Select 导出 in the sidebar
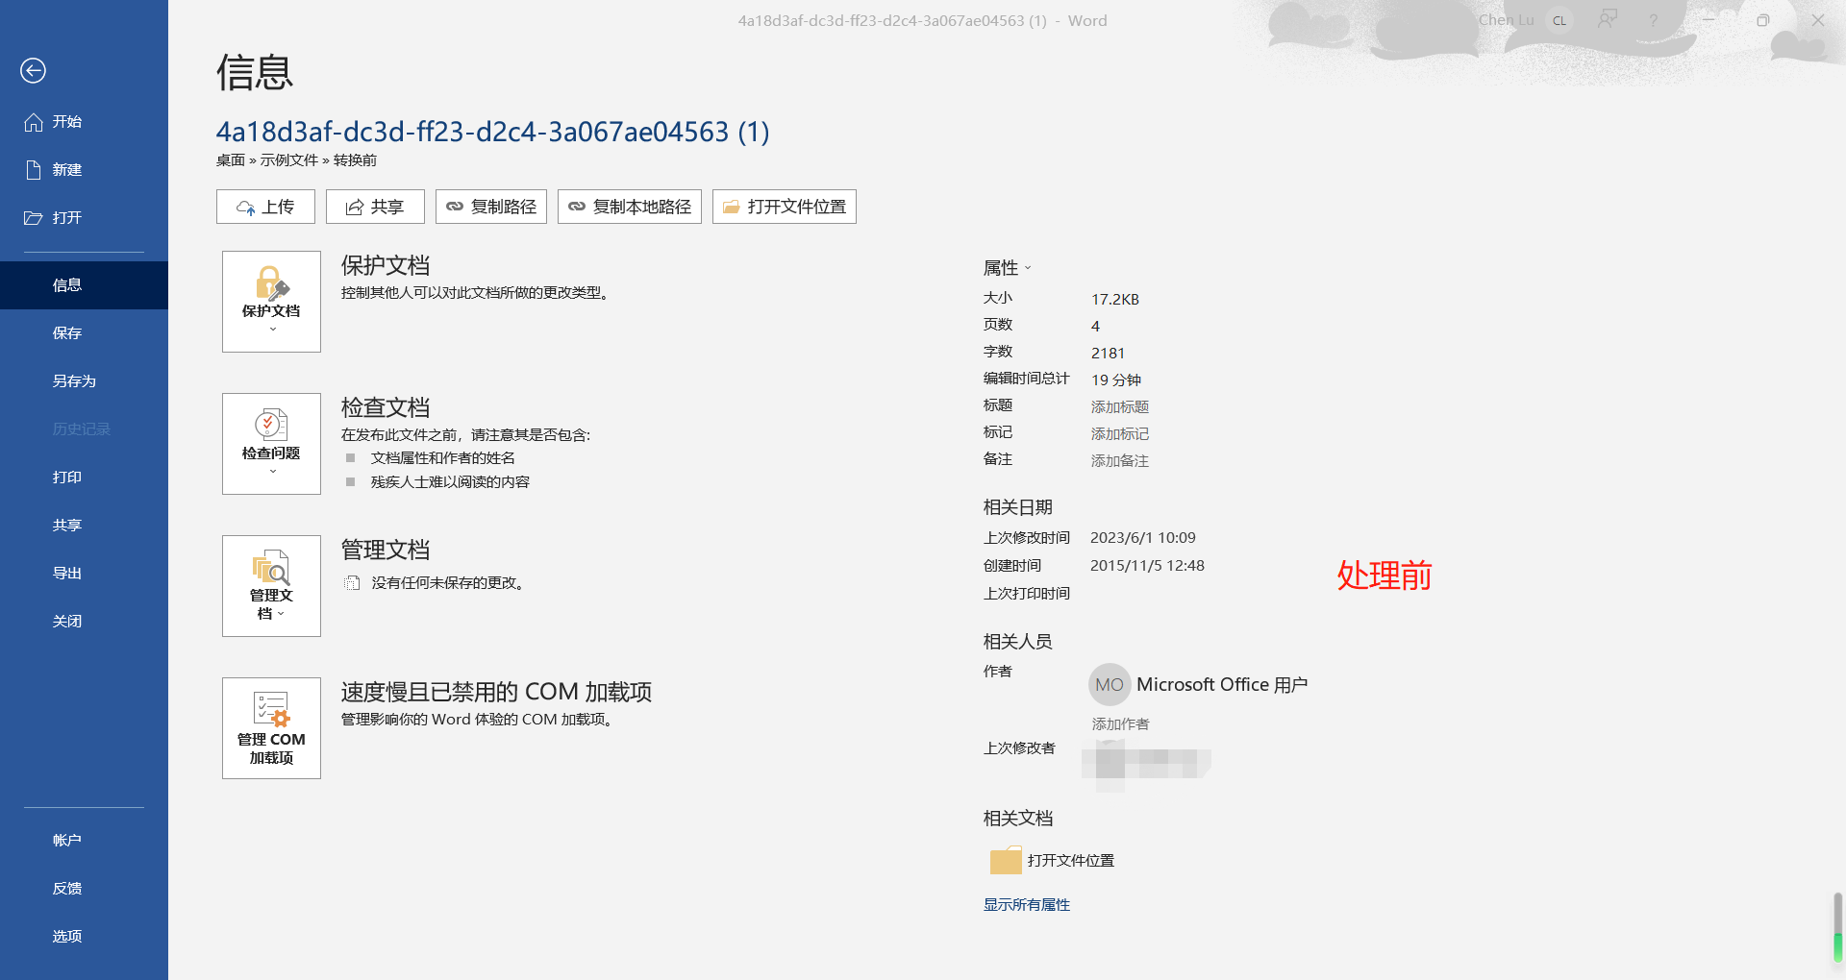Screen dimensions: 1846x980 point(66,573)
